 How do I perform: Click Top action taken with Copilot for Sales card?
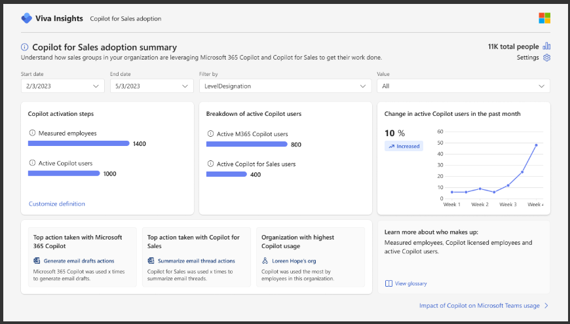(x=197, y=257)
